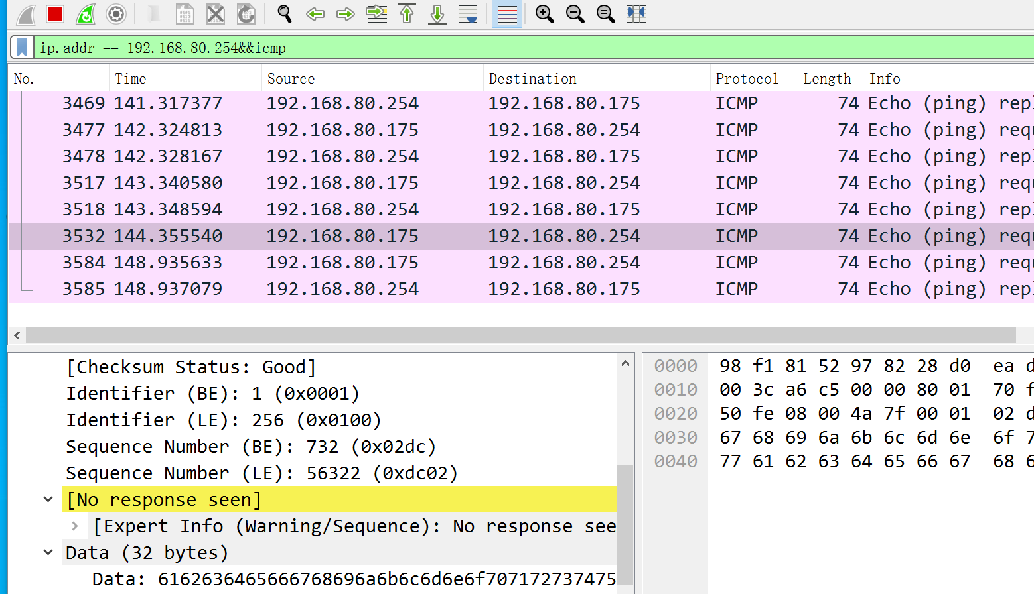Toggle auto-scroll during live capture
Viewport: 1034px width, 594px height.
468,14
